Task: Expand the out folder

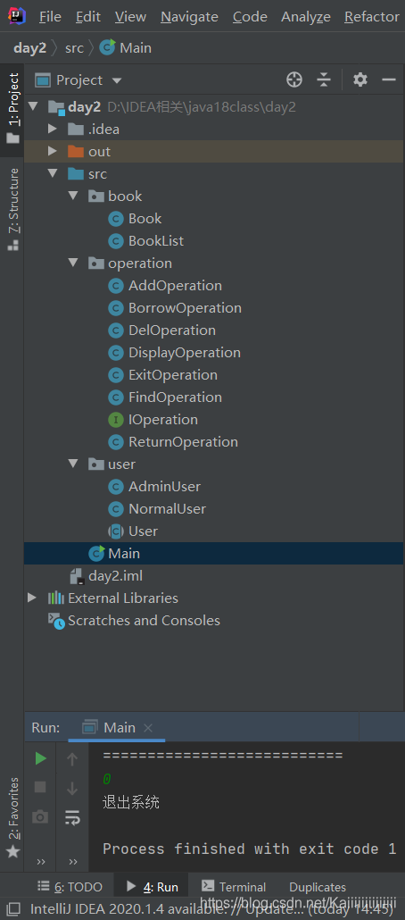Action: coord(52,151)
